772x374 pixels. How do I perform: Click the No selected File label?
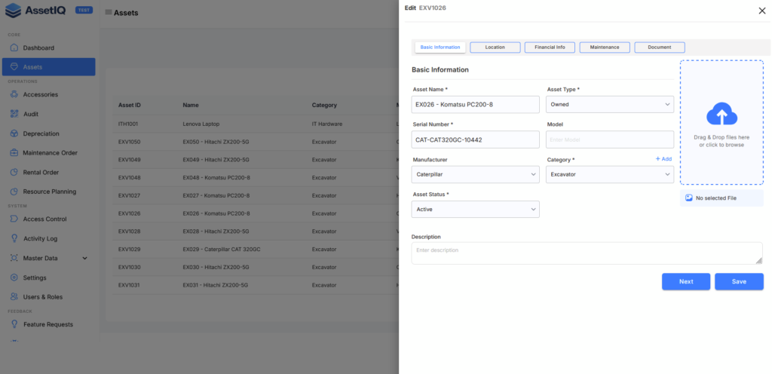tap(716, 198)
